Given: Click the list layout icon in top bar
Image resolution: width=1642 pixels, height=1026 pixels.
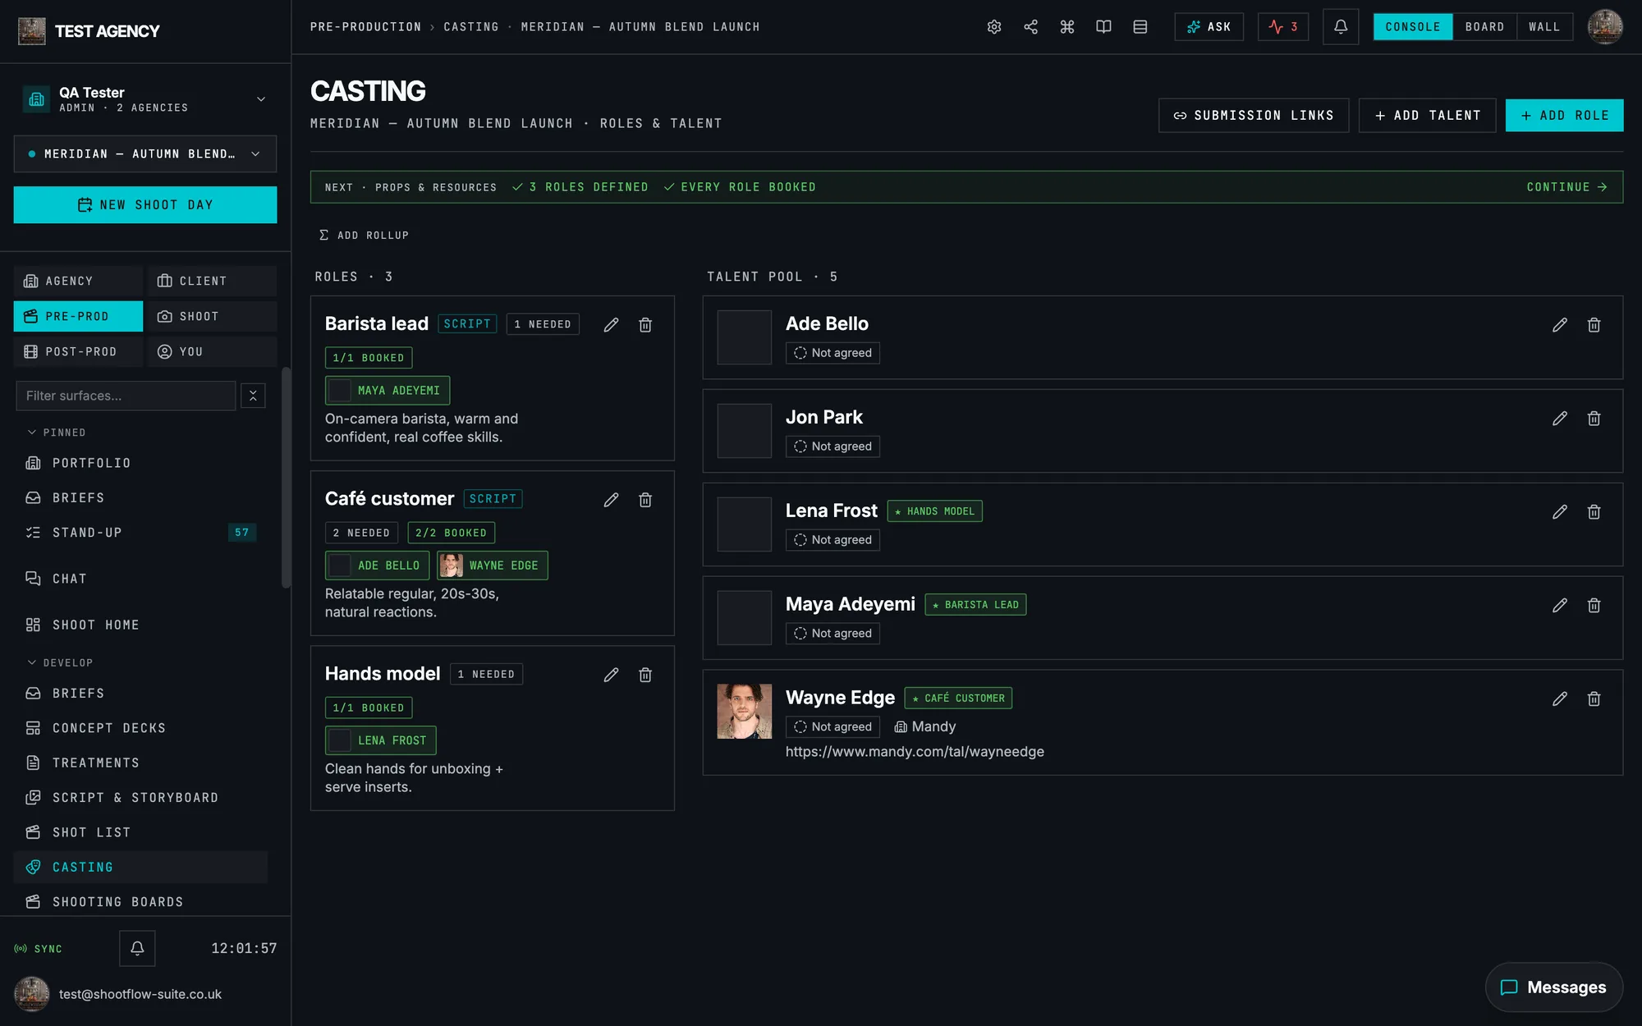Looking at the screenshot, I should coord(1140,27).
